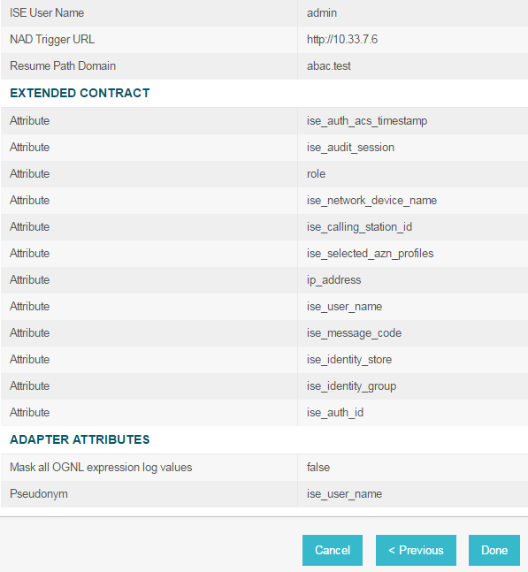Select the abac.test resume path domain
The height and width of the screenshot is (572, 528).
click(x=329, y=66)
